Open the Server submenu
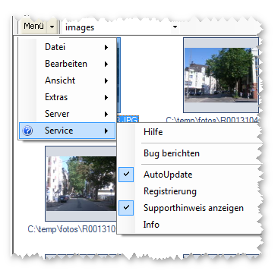Image resolution: width=278 pixels, height=274 pixels. tap(68, 114)
